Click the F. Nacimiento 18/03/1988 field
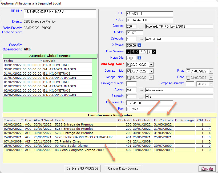Screen dimensions: 218x173 click(150, 103)
